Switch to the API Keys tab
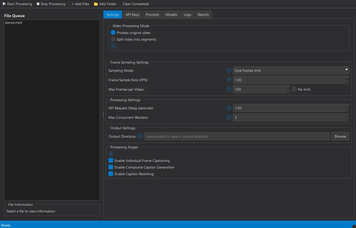The width and height of the screenshot is (356, 228). (x=132, y=15)
